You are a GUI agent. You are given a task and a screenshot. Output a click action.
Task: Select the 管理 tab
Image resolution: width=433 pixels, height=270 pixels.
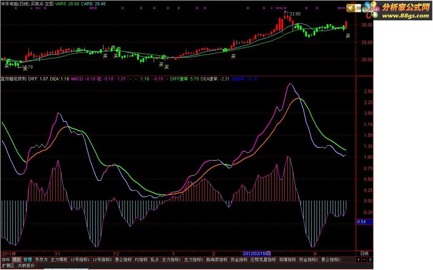point(28,260)
